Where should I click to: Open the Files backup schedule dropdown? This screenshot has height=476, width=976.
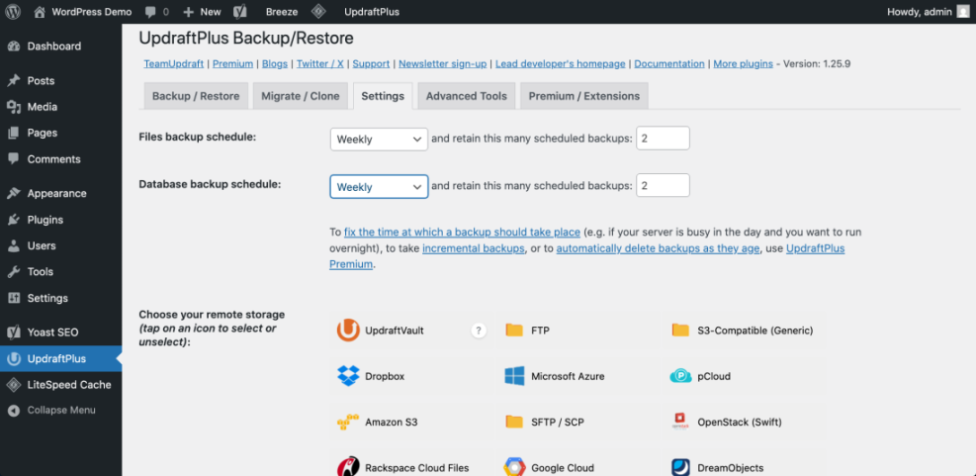(379, 140)
